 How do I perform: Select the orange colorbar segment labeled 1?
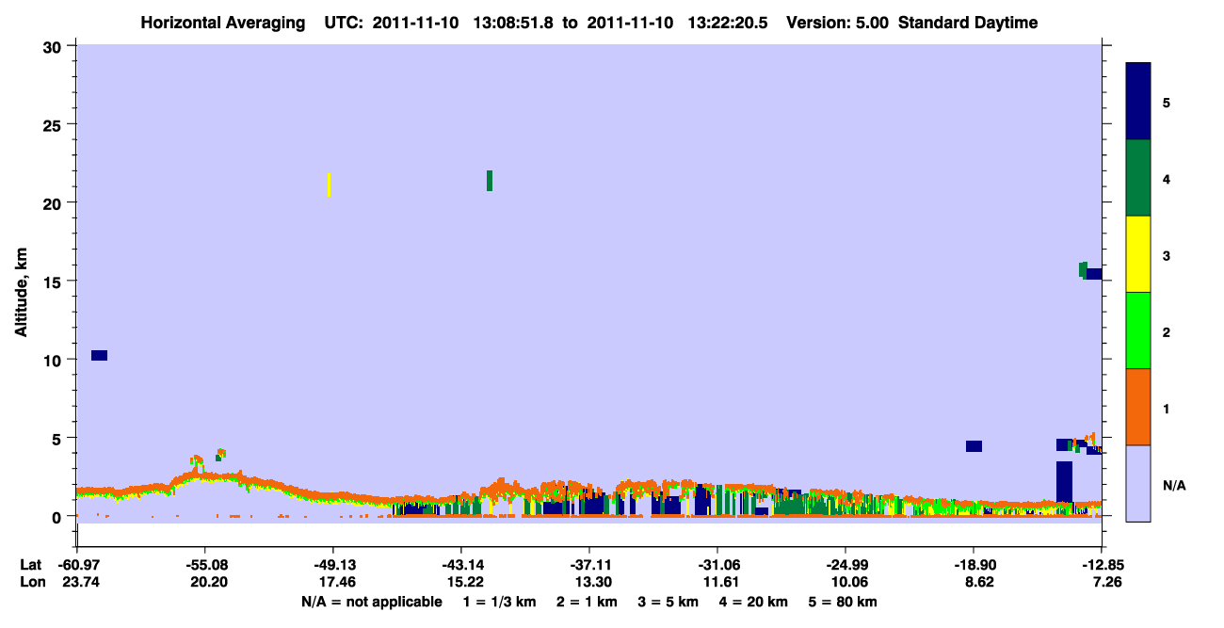pyautogui.click(x=1138, y=407)
